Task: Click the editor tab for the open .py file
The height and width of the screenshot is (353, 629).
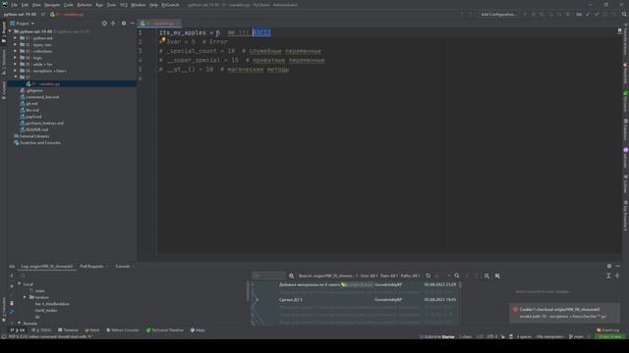Action: (x=159, y=24)
